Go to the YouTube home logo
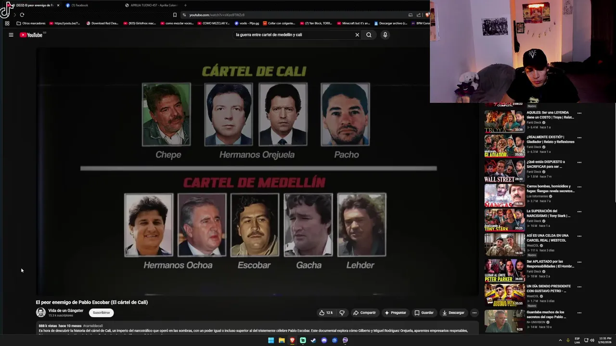616x346 pixels. 31,35
